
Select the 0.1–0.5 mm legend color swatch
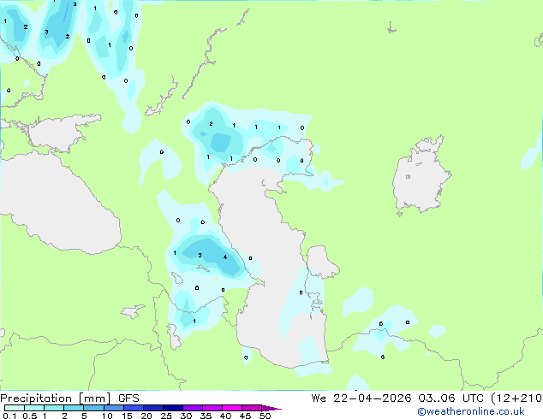tap(15, 408)
